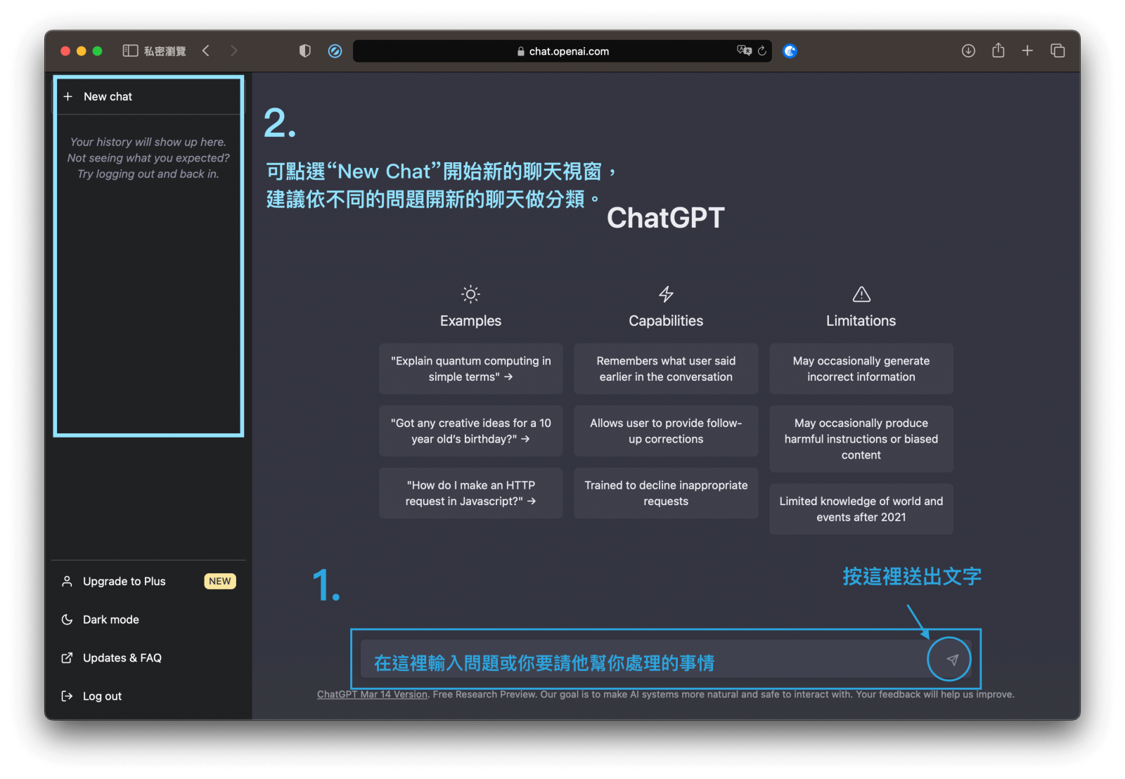Click the warning triangle above Limitations
The width and height of the screenshot is (1125, 779).
(x=861, y=294)
